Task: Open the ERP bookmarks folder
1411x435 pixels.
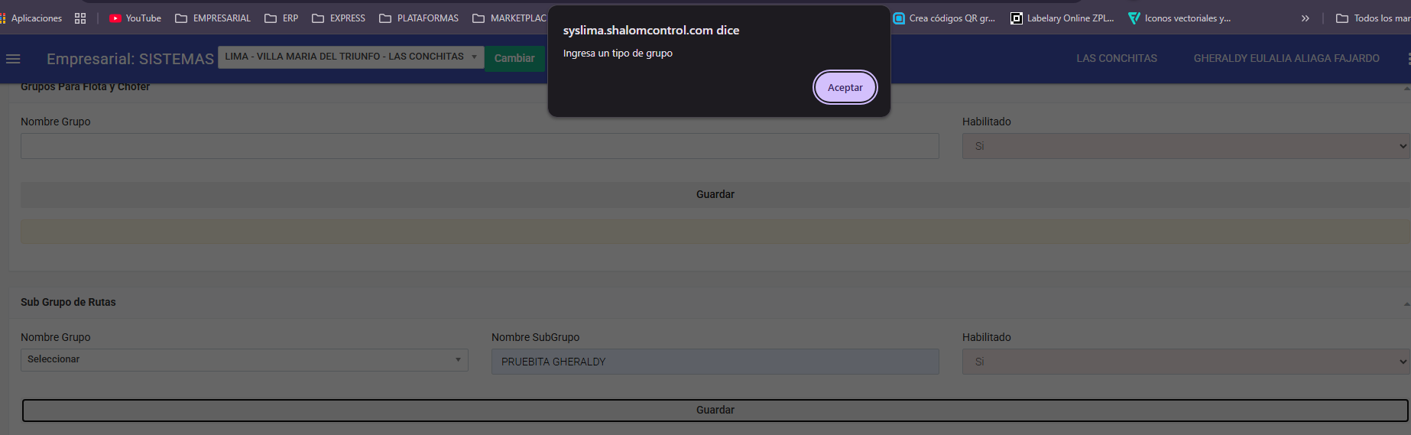Action: [x=281, y=18]
